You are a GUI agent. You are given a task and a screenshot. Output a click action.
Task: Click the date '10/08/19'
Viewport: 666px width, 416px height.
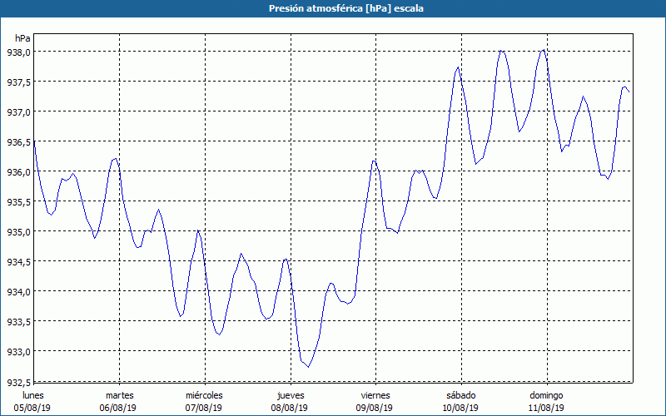tap(460, 408)
